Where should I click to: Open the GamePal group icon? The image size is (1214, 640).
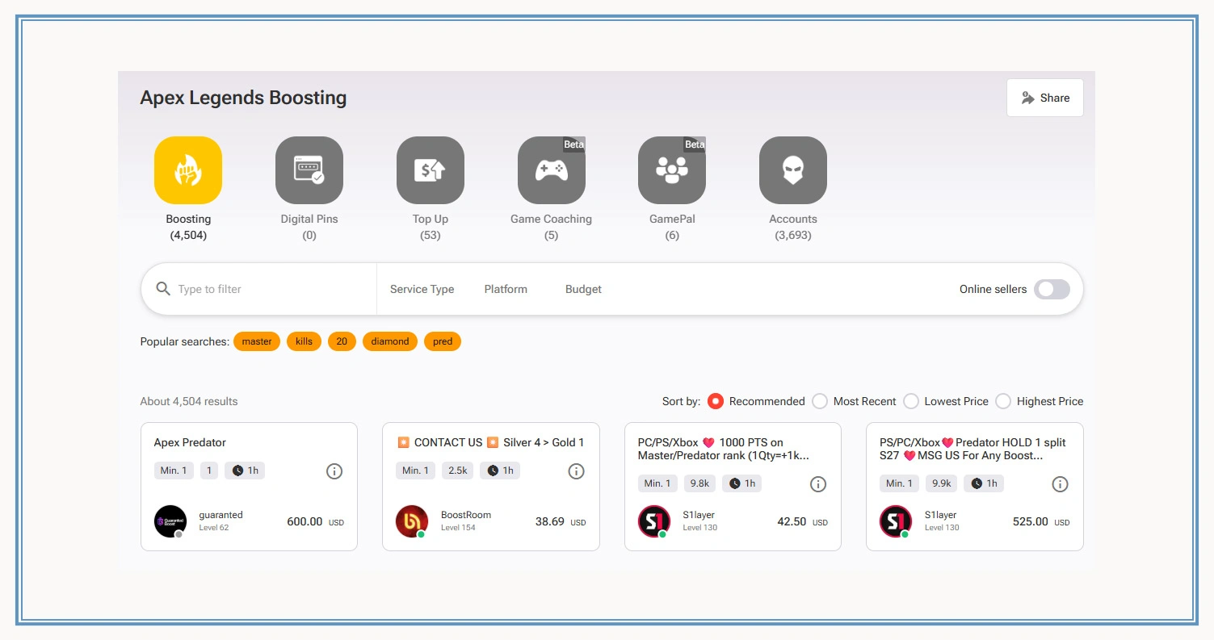671,170
